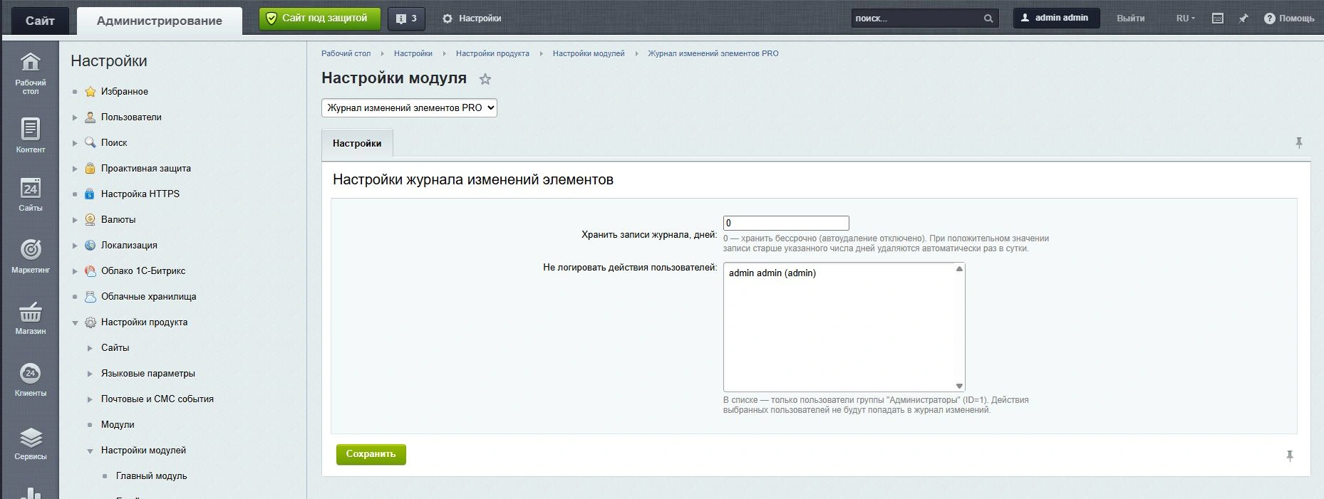Image resolution: width=1324 pixels, height=499 pixels.
Task: Click the notifications counter icon showing 3
Action: (406, 19)
